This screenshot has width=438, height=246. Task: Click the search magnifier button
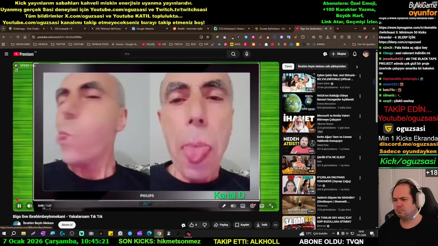pyautogui.click(x=233, y=54)
